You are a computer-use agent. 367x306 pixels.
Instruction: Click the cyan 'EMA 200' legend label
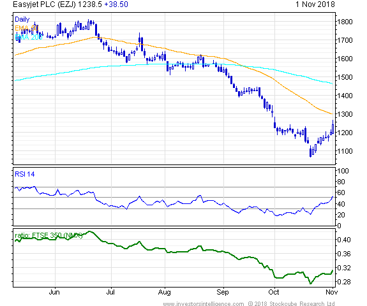(29, 37)
